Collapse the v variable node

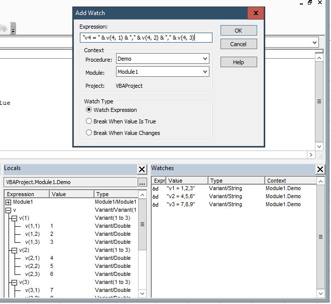[8, 210]
